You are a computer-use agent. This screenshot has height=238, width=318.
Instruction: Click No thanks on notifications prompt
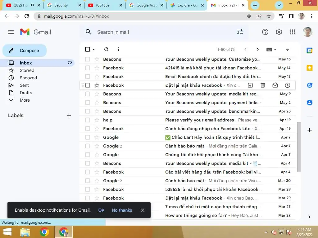coord(122,210)
